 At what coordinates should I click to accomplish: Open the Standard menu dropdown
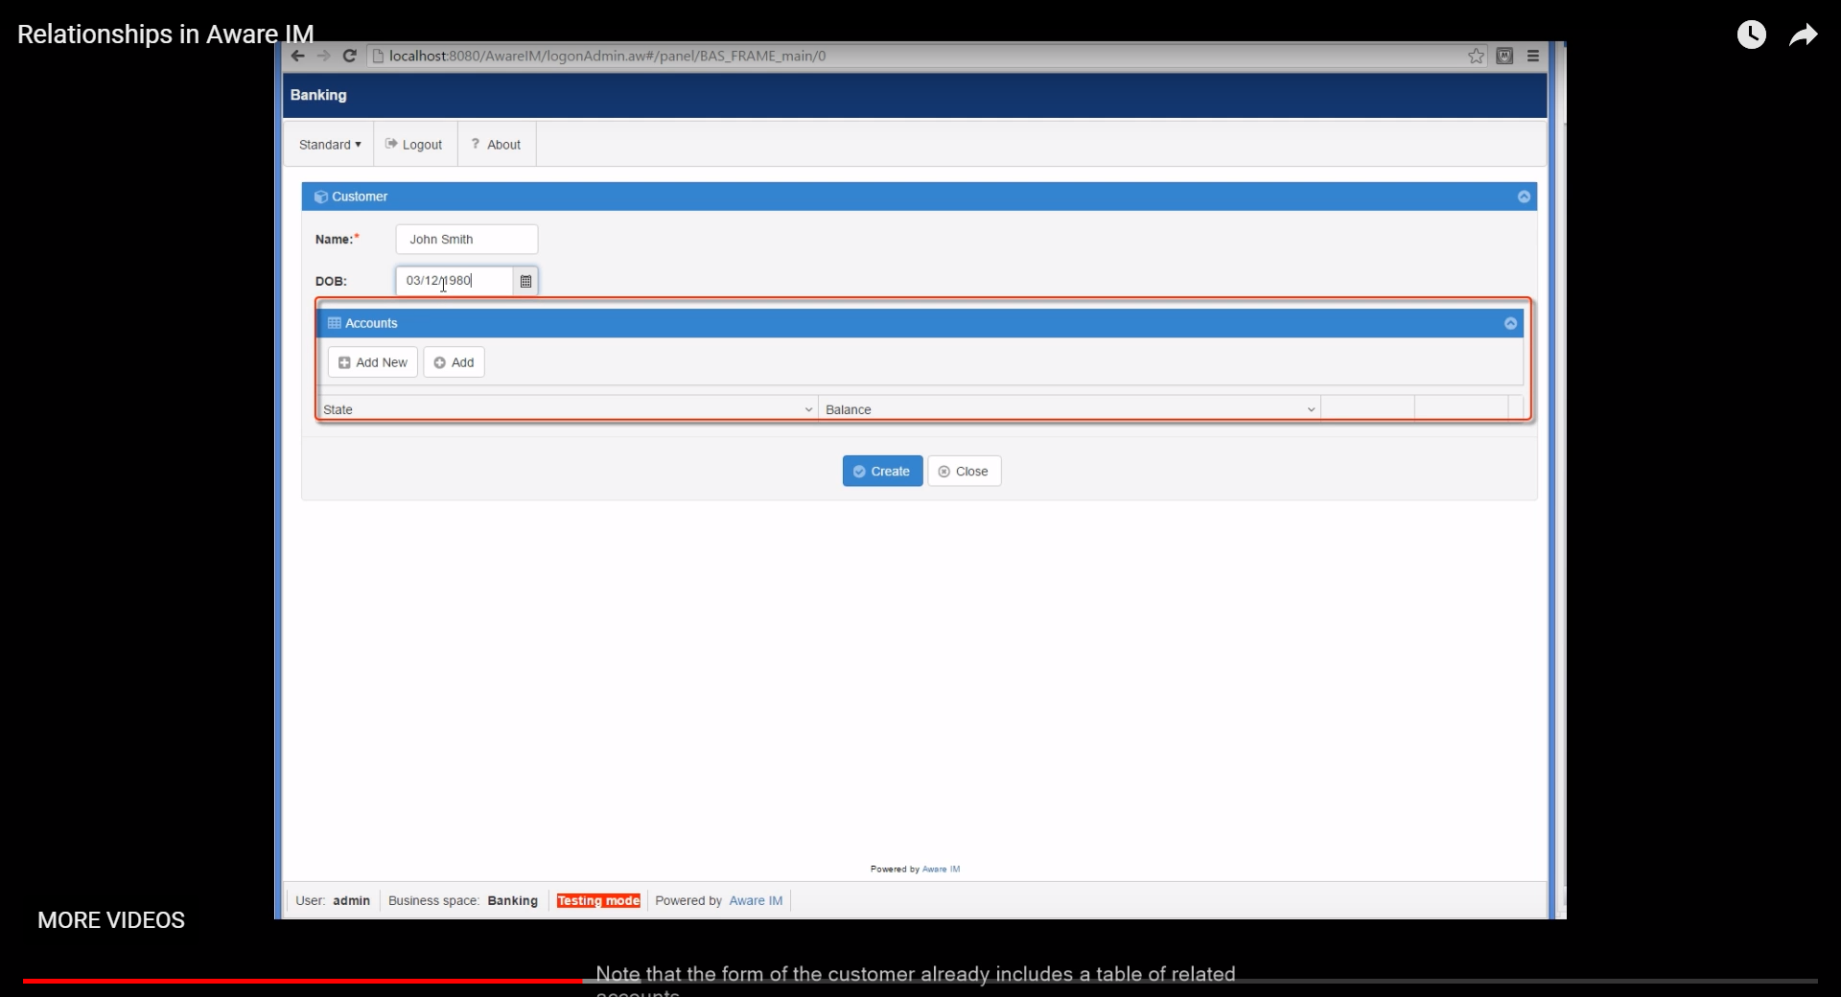pos(330,145)
